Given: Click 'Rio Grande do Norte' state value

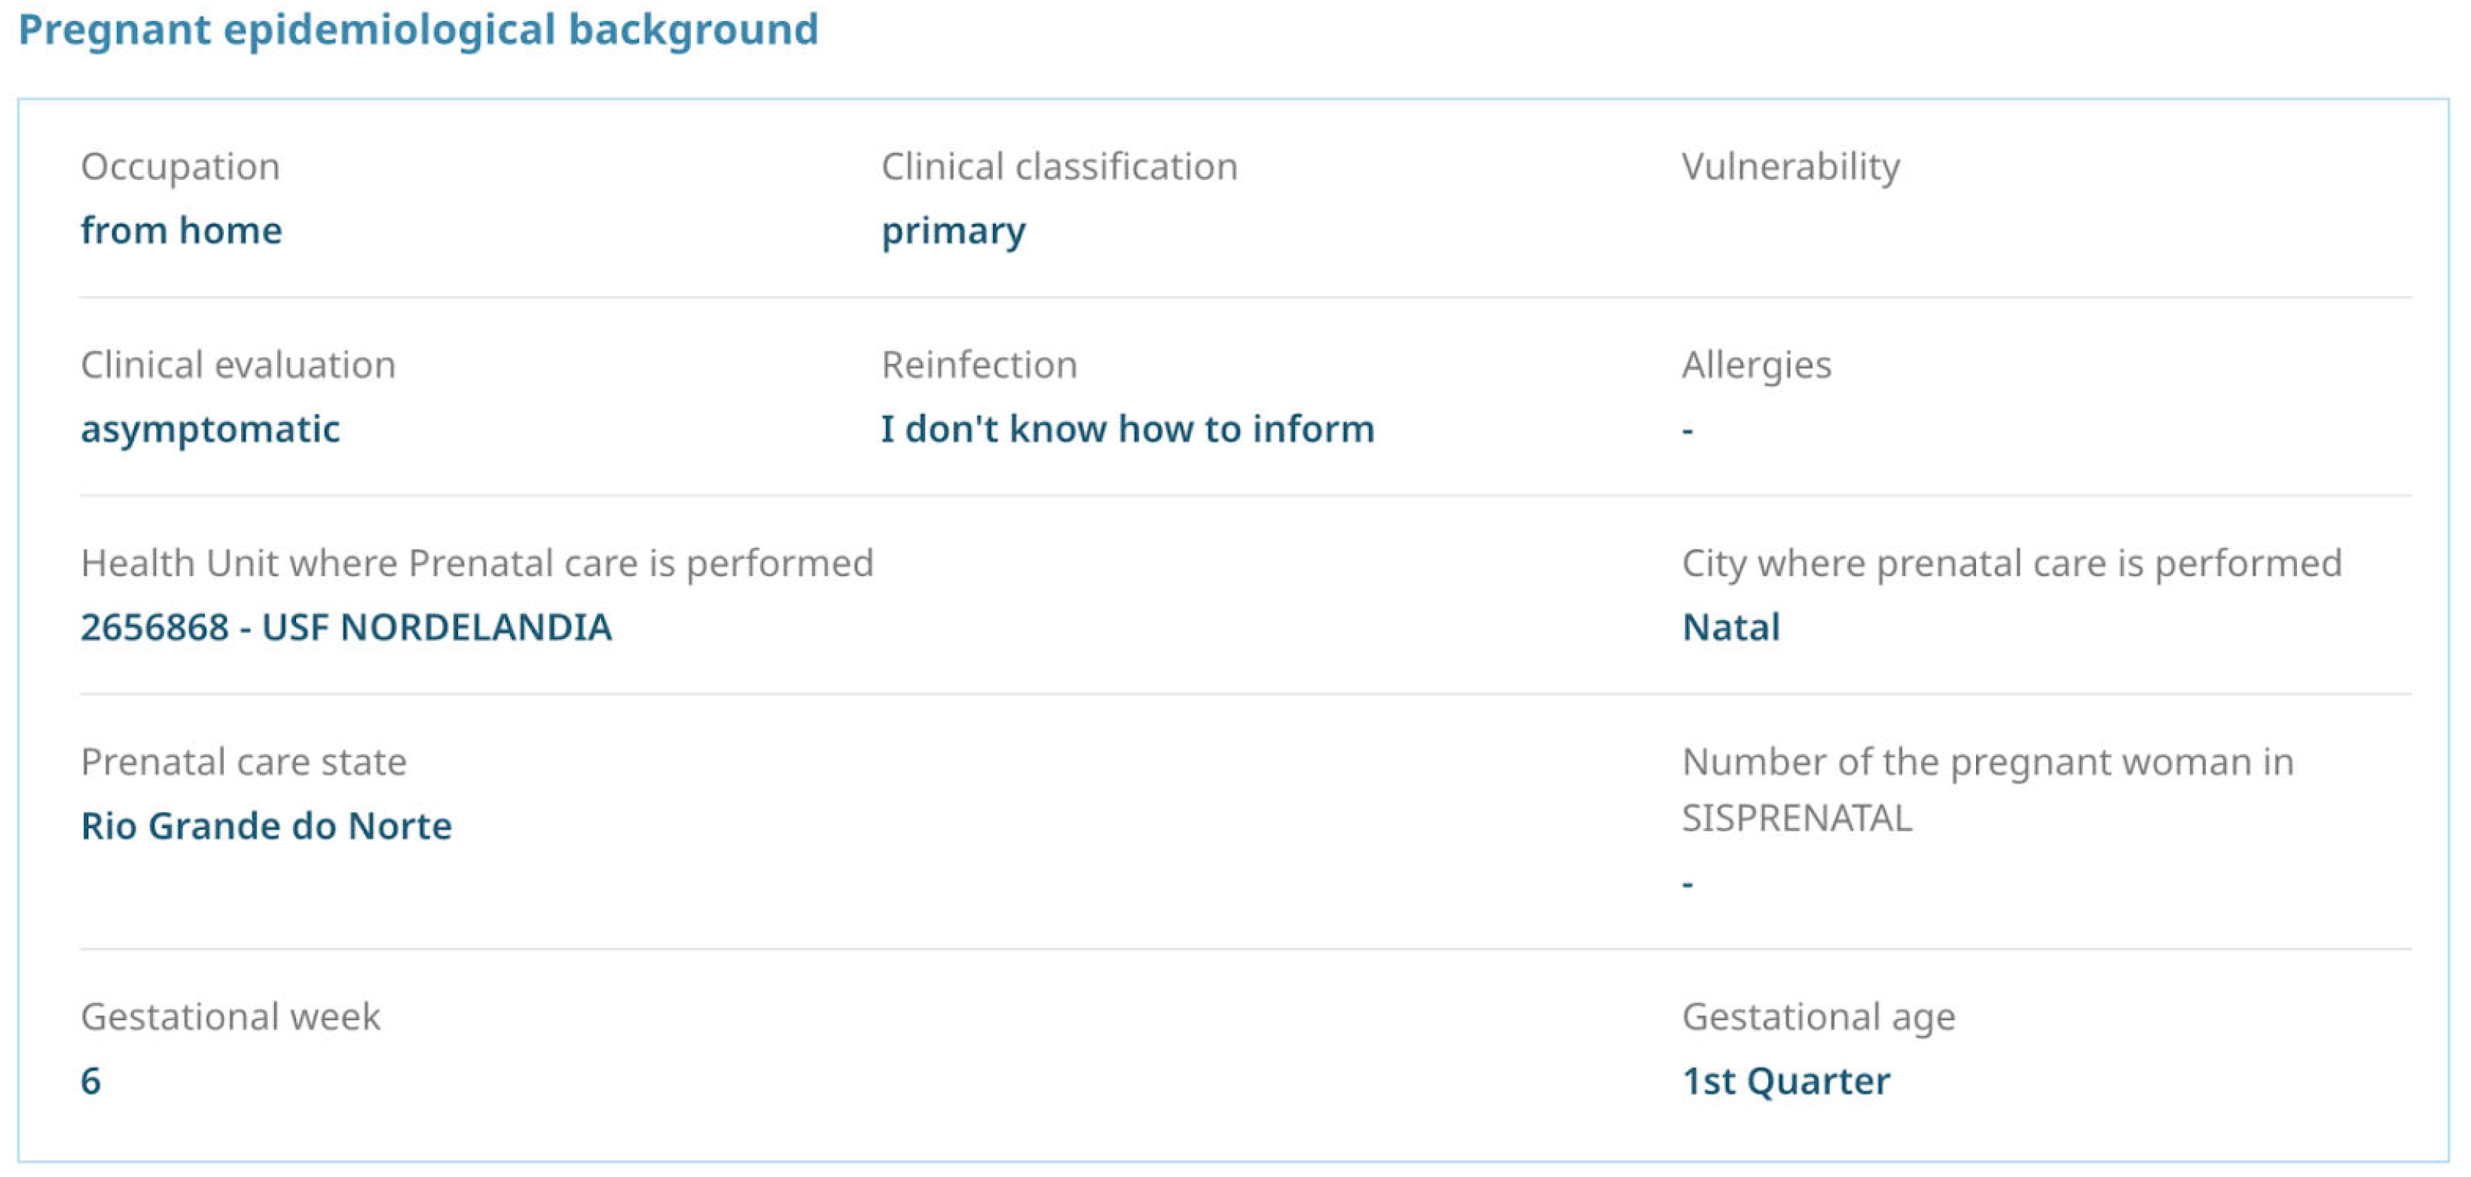Looking at the screenshot, I should click(266, 826).
